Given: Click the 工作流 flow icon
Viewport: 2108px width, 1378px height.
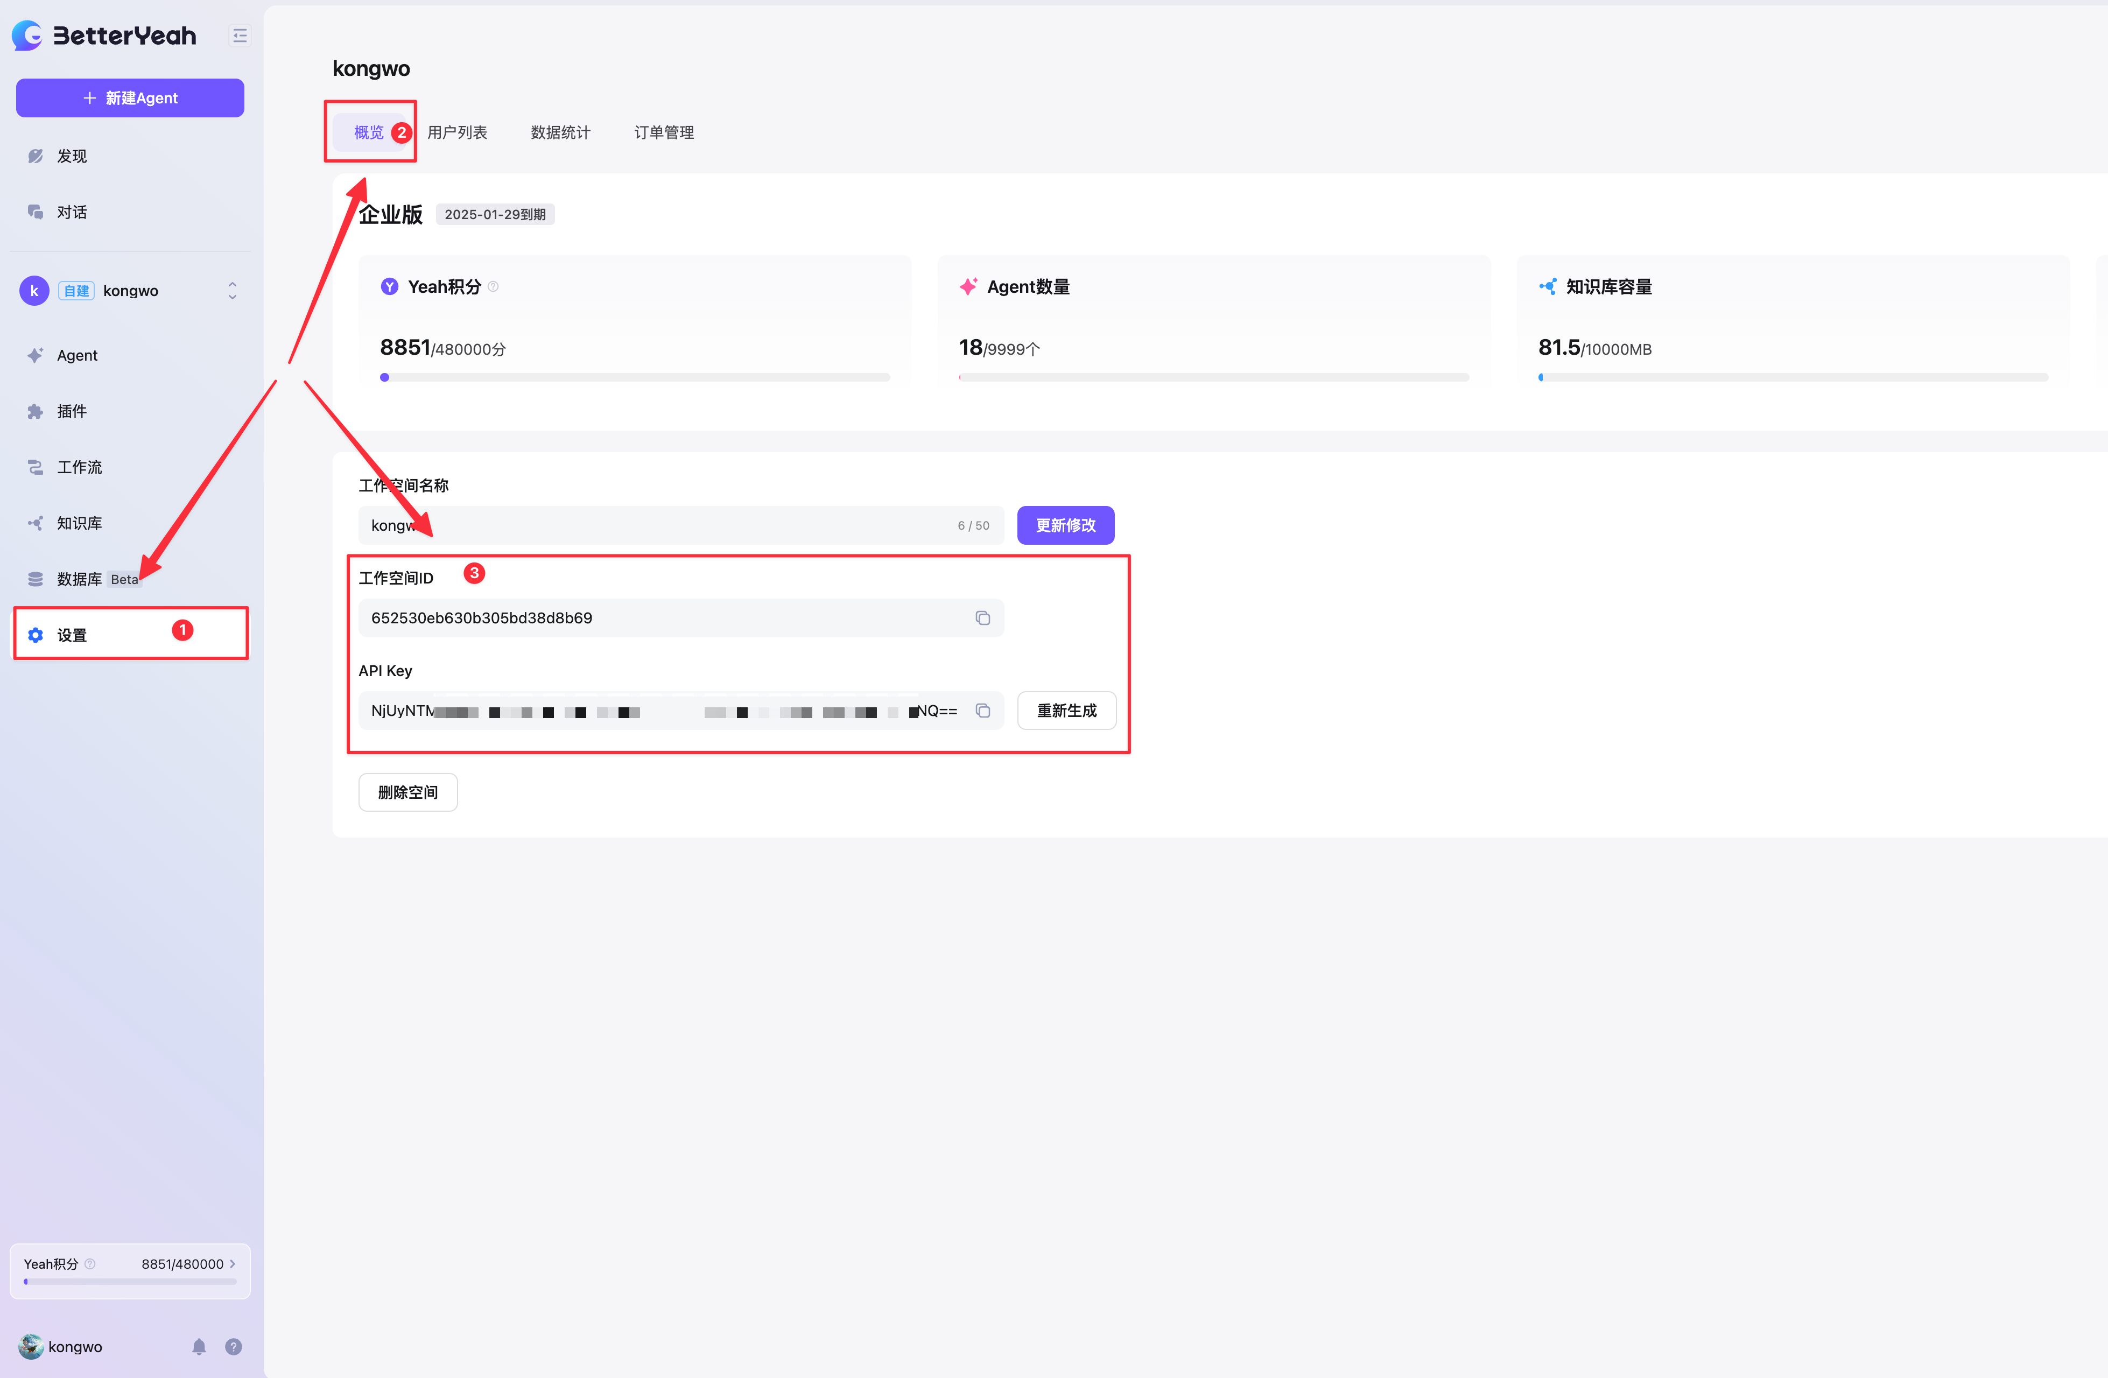Looking at the screenshot, I should (36, 467).
